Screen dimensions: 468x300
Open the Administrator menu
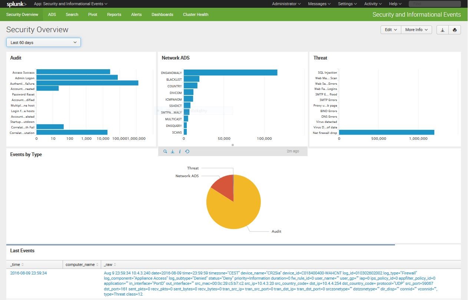pos(286,4)
